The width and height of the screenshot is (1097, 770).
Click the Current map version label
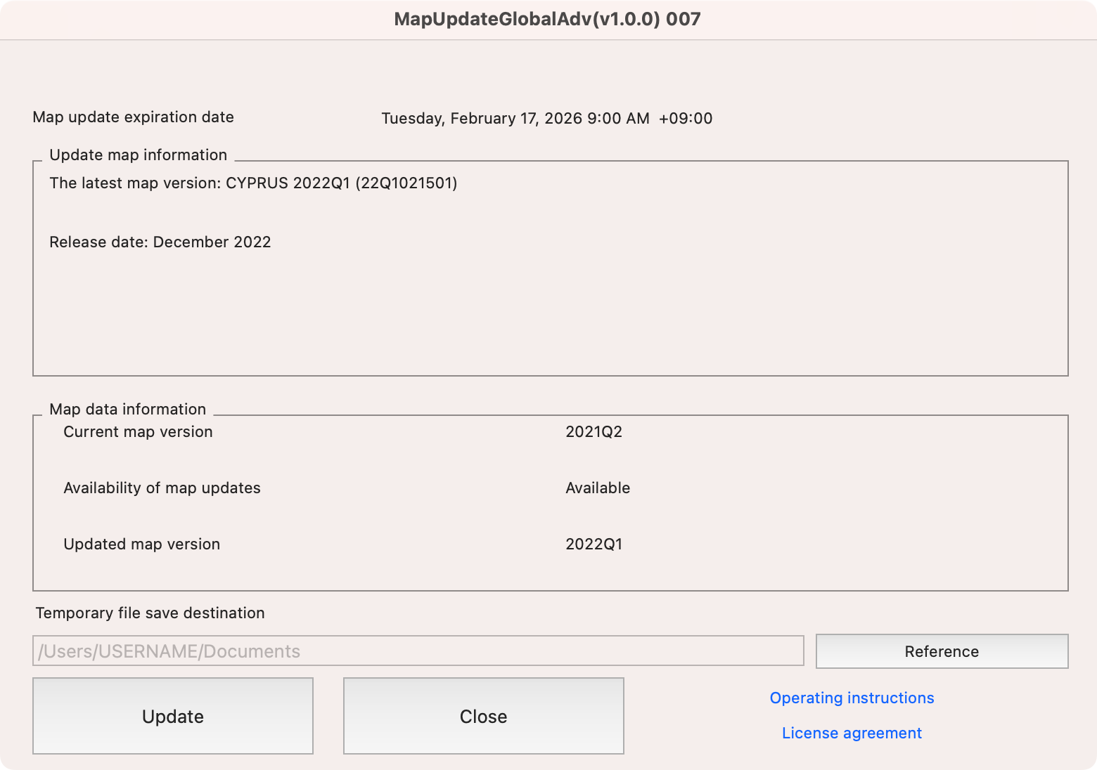pos(138,432)
